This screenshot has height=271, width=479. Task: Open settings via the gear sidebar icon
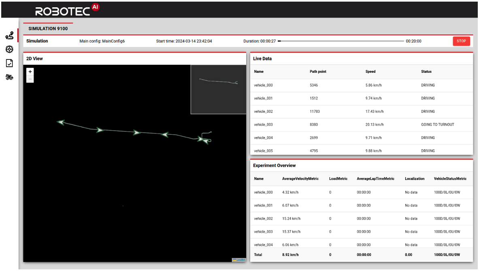[x=9, y=49]
